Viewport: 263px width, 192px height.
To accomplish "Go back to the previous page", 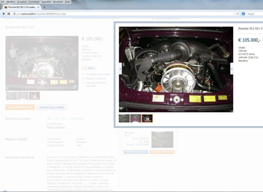I will 4,14.
